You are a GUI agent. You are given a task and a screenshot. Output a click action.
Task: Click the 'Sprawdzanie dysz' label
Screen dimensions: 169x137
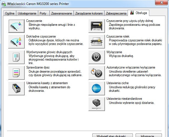tap(38, 67)
